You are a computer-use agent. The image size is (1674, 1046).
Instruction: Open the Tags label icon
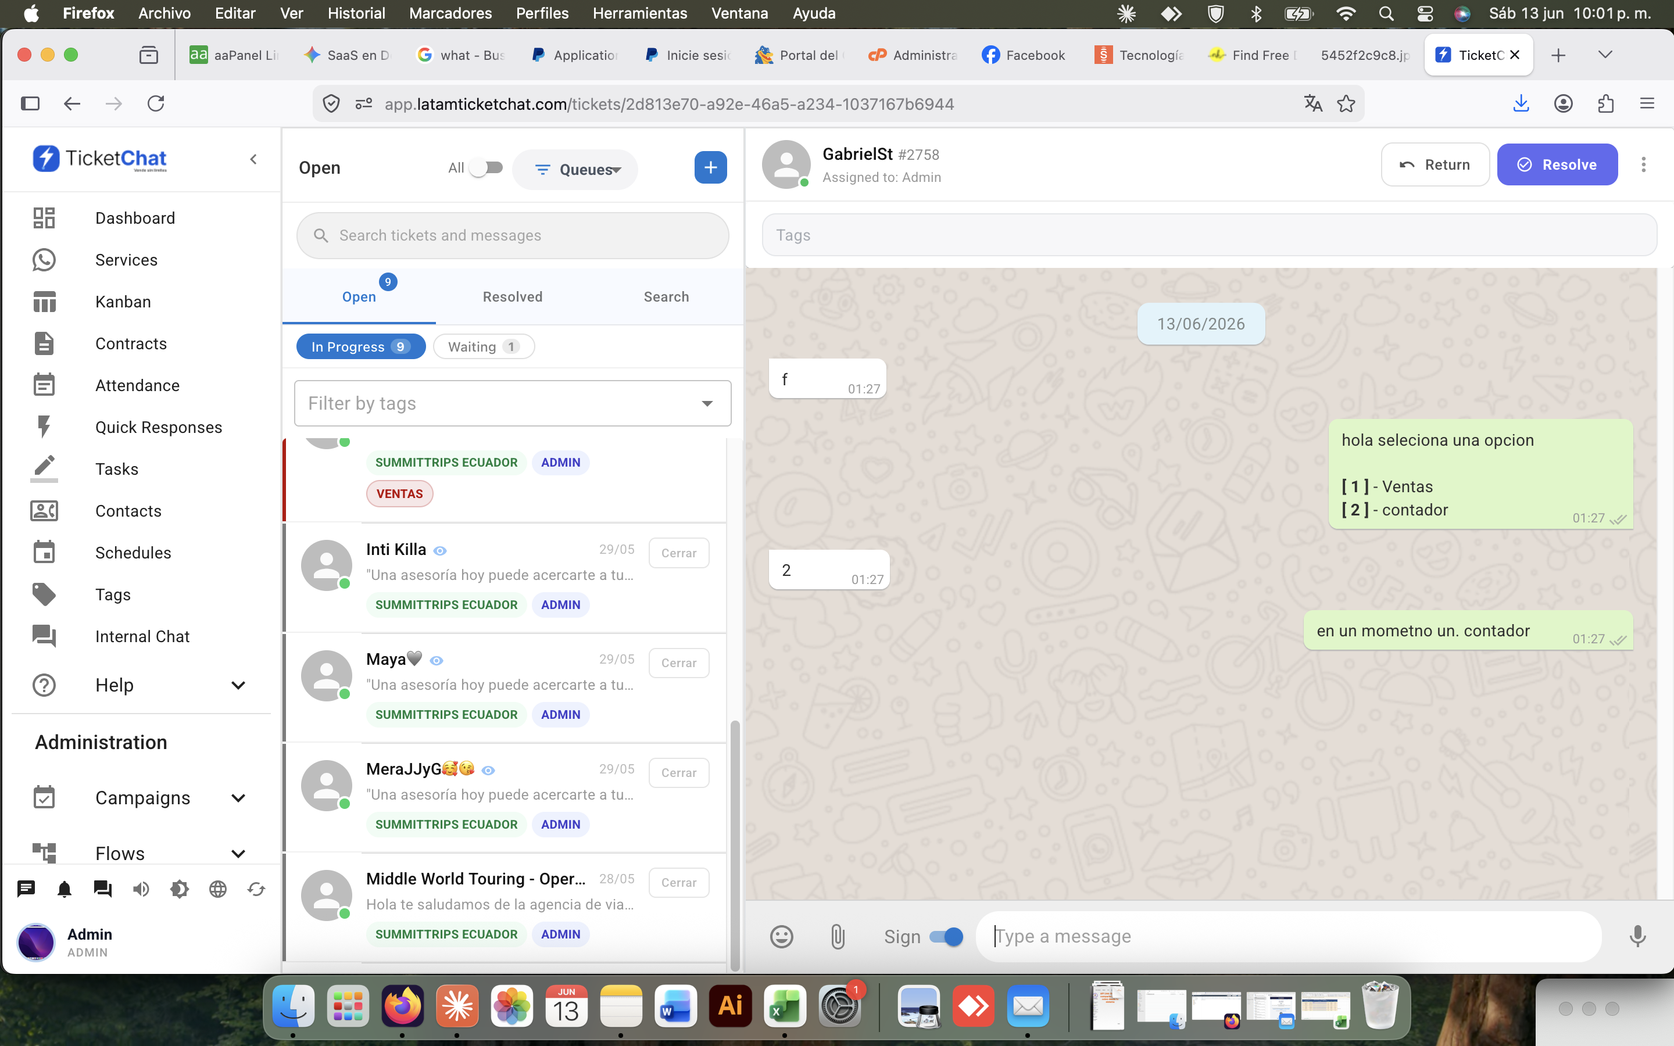click(44, 594)
